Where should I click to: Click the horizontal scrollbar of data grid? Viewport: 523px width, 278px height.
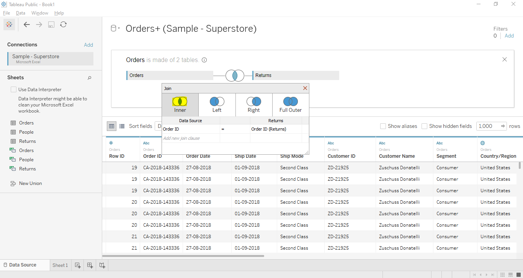pyautogui.click(x=183, y=256)
